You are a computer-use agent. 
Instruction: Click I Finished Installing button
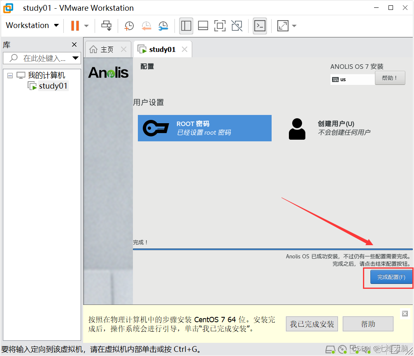(x=312, y=324)
